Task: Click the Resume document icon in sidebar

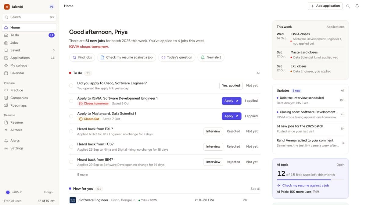Action: pyautogui.click(x=6, y=122)
